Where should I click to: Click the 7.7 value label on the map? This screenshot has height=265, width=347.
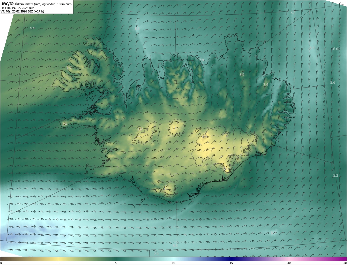[x=293, y=12]
